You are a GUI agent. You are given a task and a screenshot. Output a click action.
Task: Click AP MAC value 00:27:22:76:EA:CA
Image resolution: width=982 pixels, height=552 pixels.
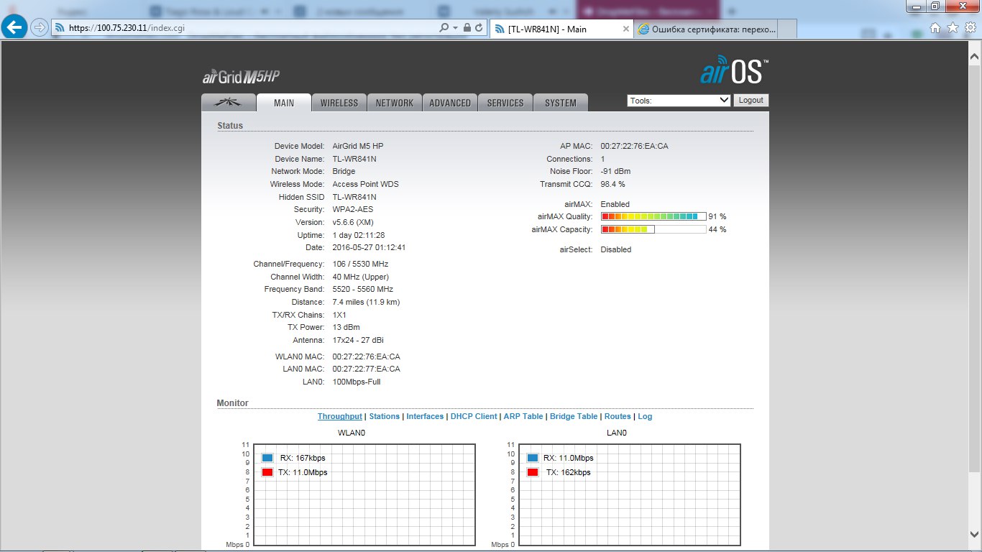pos(634,146)
